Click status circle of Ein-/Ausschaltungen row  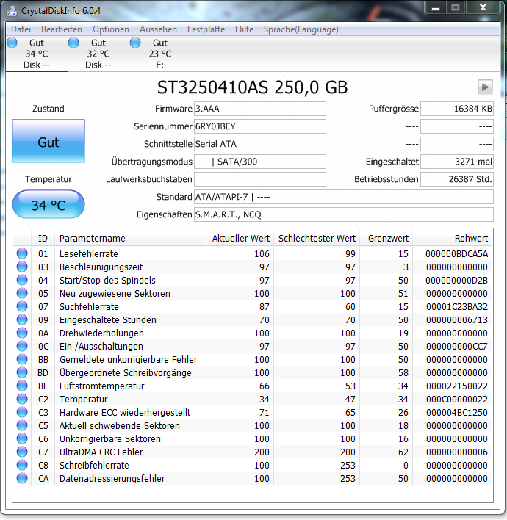click(22, 346)
